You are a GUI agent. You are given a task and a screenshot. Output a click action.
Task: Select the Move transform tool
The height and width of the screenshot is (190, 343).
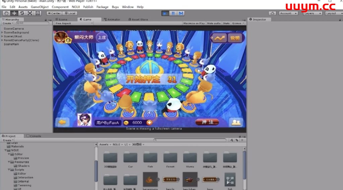14,13
